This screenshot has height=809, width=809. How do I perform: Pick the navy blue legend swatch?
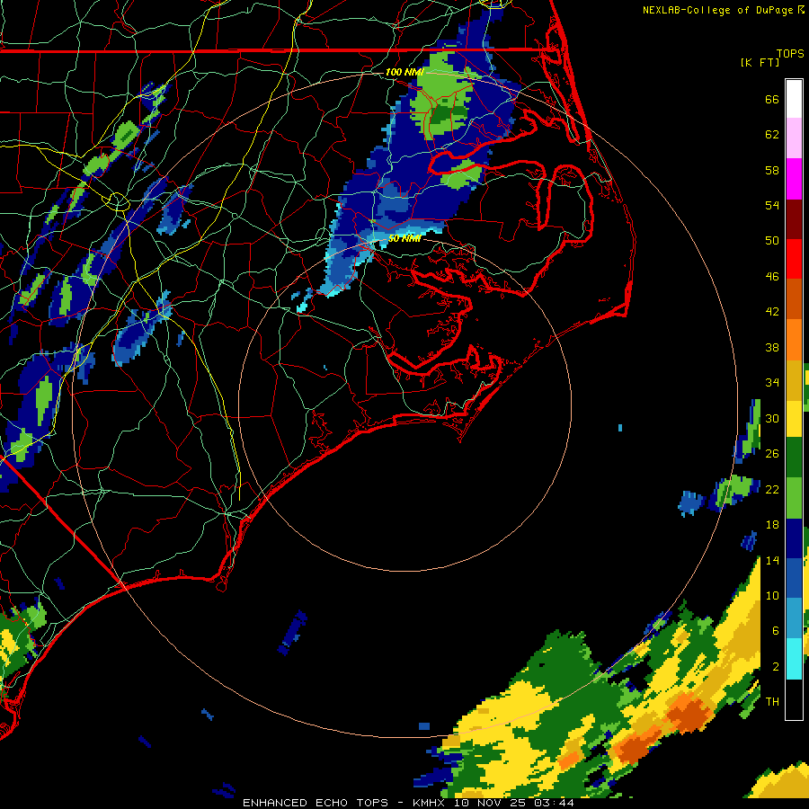(794, 538)
